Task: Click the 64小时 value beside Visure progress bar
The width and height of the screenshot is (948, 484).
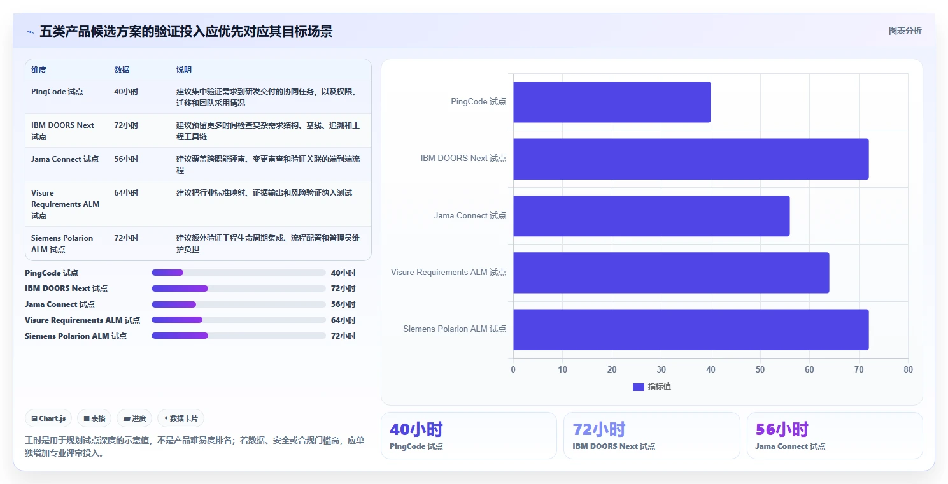Action: pos(343,320)
